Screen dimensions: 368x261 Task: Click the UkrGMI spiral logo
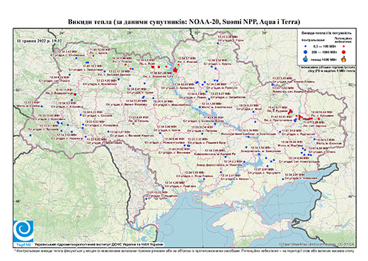point(23,231)
